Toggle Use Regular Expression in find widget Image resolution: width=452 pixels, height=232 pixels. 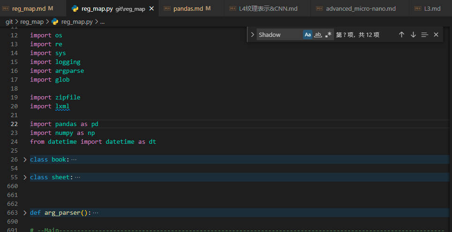[328, 35]
